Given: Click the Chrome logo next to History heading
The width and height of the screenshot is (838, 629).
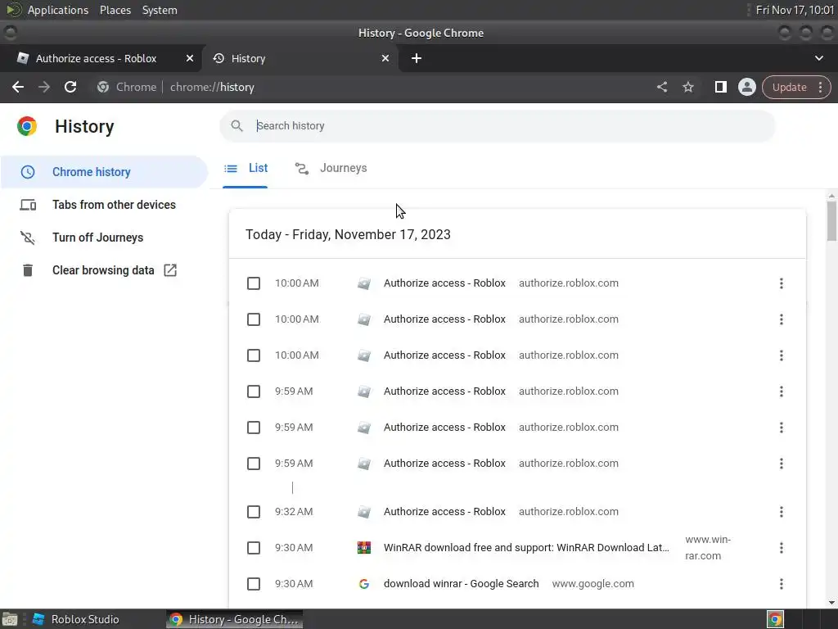Looking at the screenshot, I should [x=27, y=126].
